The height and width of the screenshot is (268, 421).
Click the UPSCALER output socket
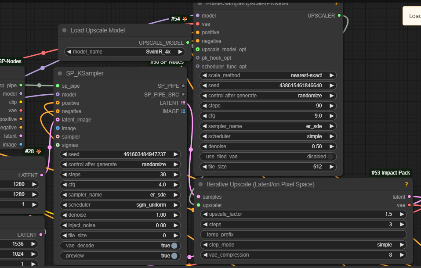(339, 15)
